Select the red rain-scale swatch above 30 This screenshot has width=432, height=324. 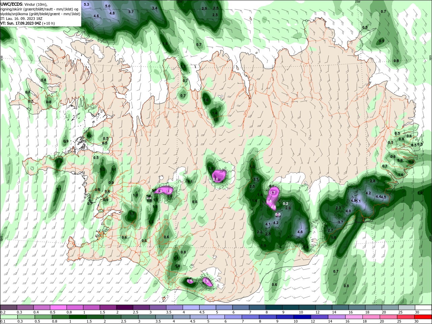coord(423,317)
